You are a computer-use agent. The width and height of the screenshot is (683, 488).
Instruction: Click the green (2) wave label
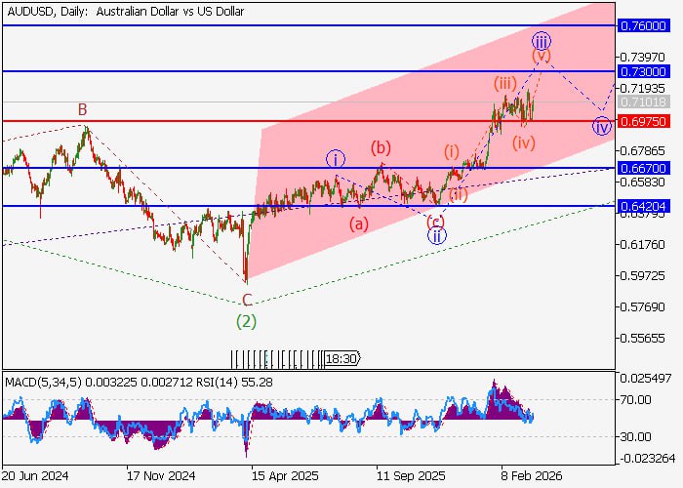(247, 319)
